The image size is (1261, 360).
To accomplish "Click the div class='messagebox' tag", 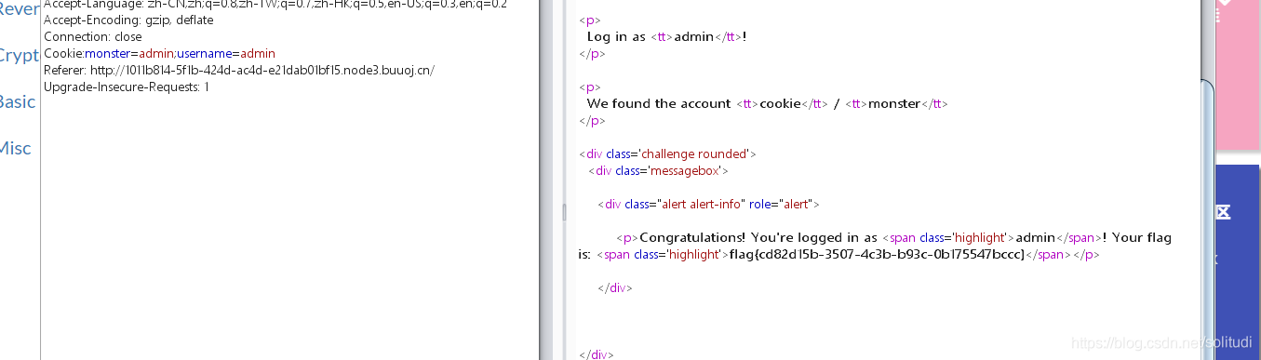I will point(658,170).
